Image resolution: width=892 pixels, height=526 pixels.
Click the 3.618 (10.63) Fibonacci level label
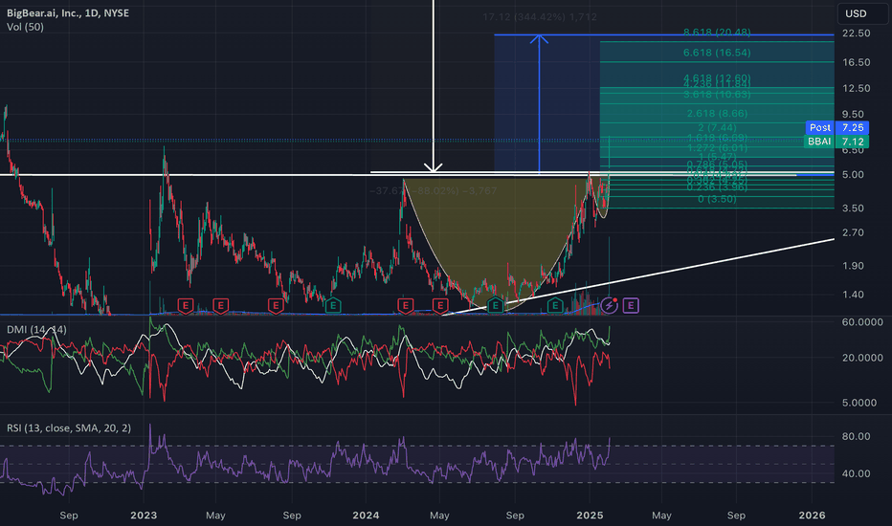click(x=717, y=95)
